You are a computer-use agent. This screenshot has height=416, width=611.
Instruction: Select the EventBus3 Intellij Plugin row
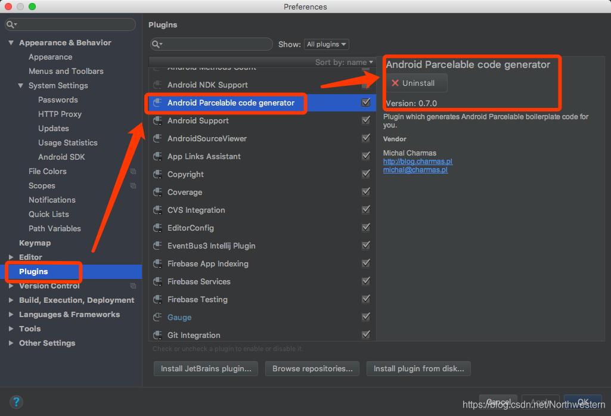point(262,246)
